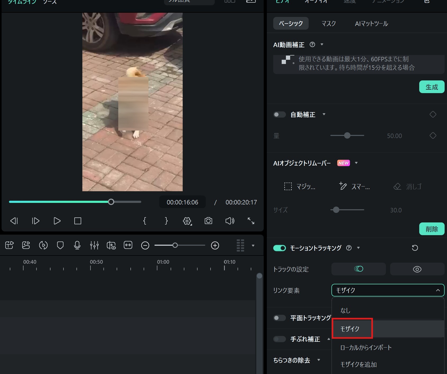
Task: Adjust the サイズ slider handle
Action: (336, 210)
